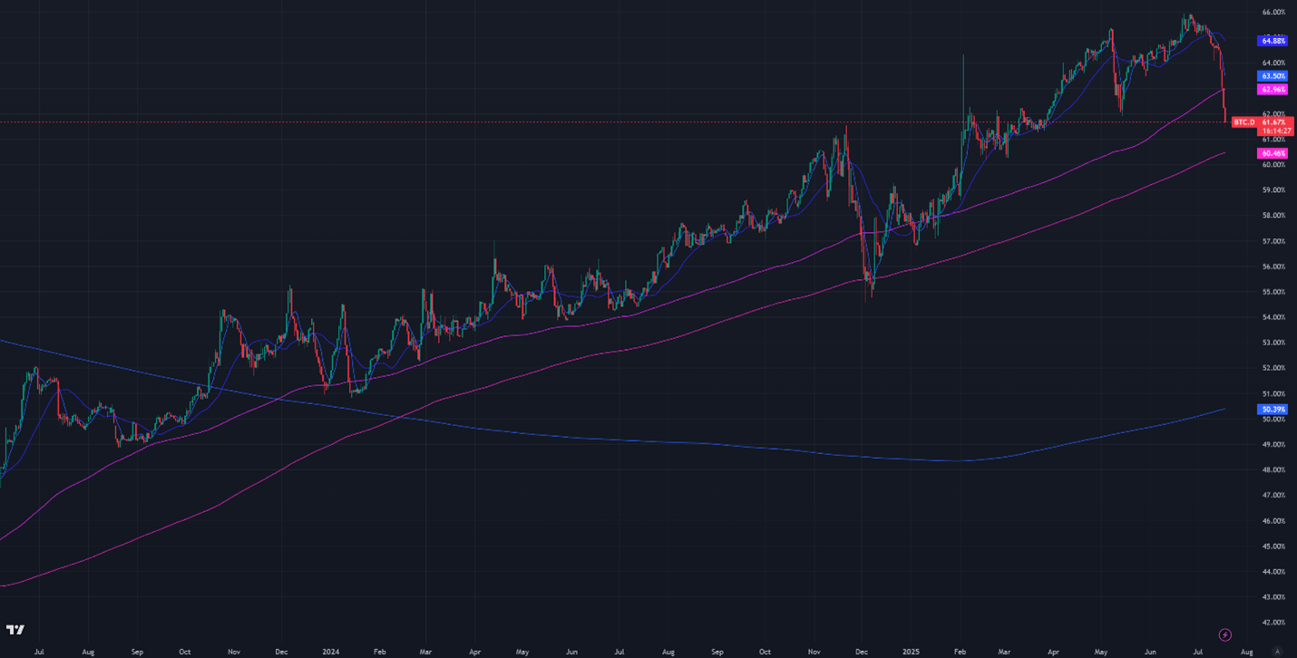
Task: Click the BTC.D symbol price label
Action: [x=1244, y=121]
